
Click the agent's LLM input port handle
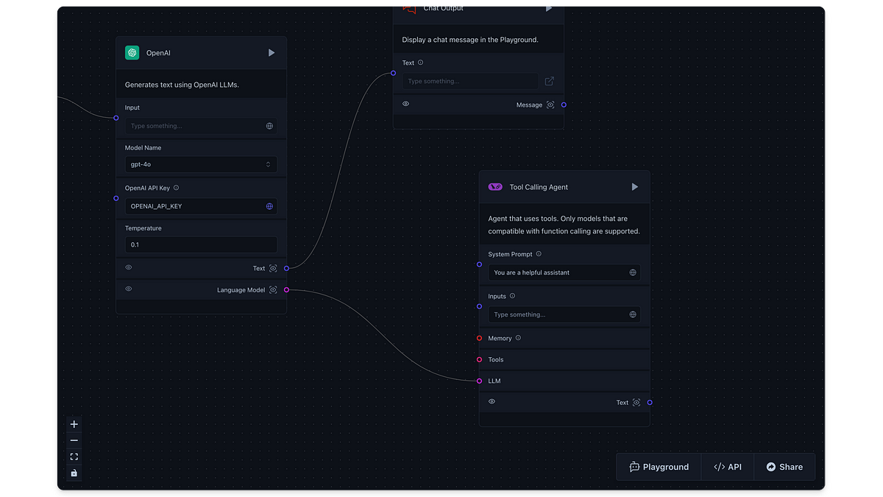coord(479,381)
